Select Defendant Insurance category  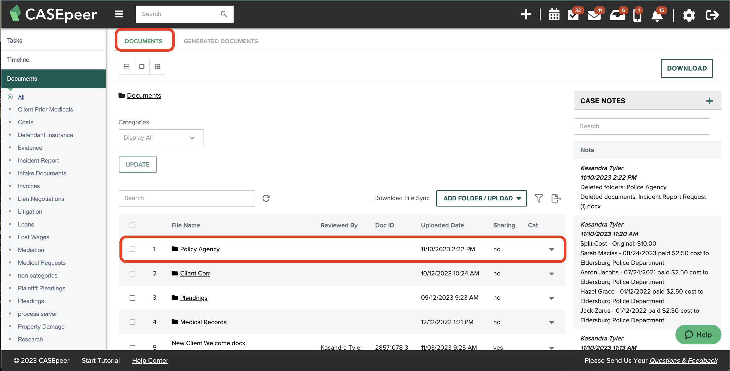[45, 135]
